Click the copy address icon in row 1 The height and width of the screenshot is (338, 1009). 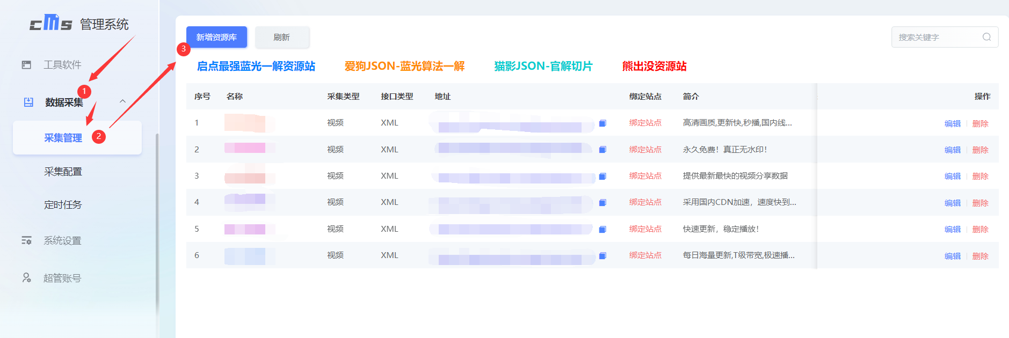coord(603,123)
